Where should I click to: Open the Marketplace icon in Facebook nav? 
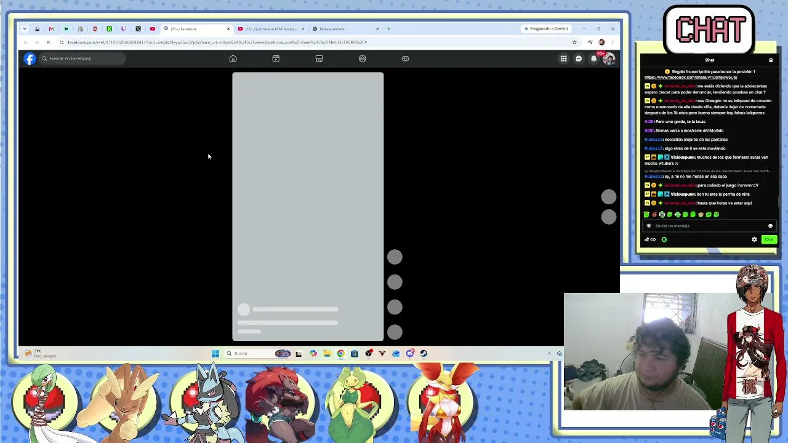point(319,58)
